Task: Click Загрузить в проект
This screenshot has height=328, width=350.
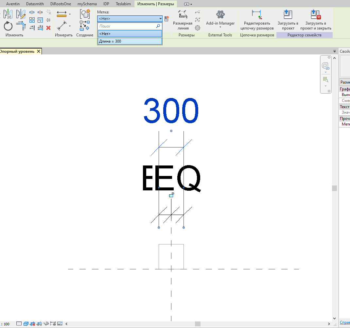Action: point(288,20)
